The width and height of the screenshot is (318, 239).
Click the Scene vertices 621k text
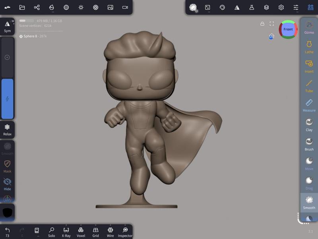(35, 25)
